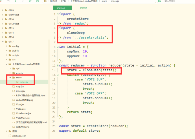Select the 0714 folder name
The image size is (195, 139).
11,33
